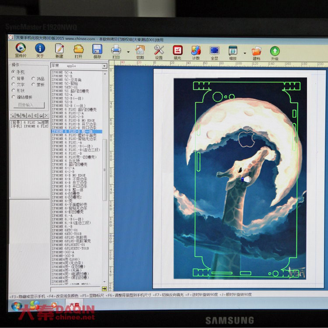This screenshot has width=328, height=328.
Task: Expand the dropdown arrow next to 打印
Action: pyautogui.click(x=128, y=52)
